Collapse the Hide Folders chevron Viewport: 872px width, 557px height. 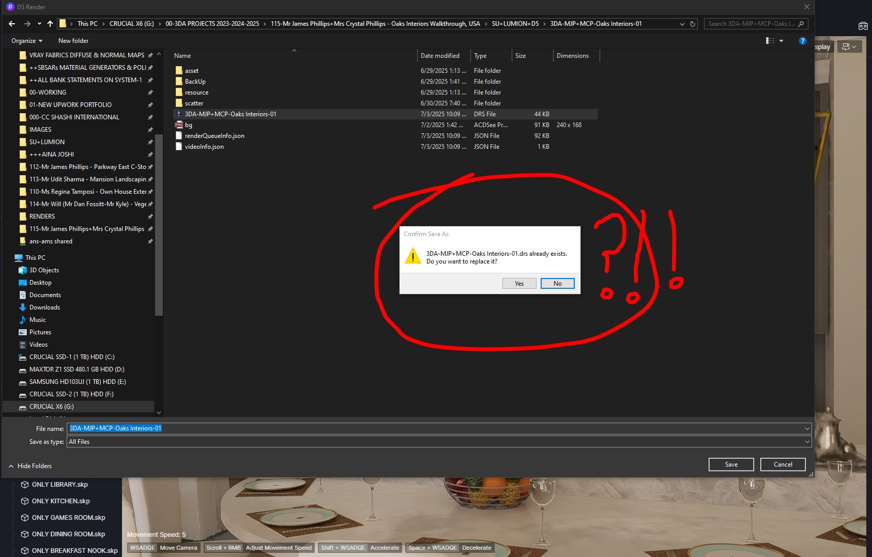[11, 466]
